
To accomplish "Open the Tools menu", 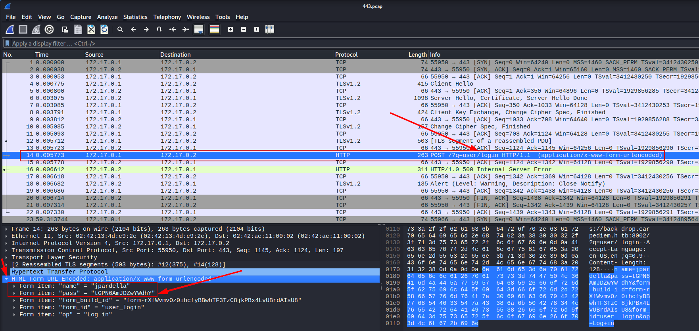I will pos(223,17).
